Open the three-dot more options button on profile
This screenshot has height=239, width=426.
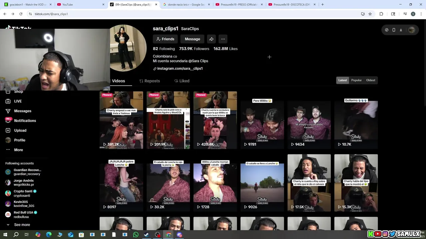pyautogui.click(x=223, y=39)
